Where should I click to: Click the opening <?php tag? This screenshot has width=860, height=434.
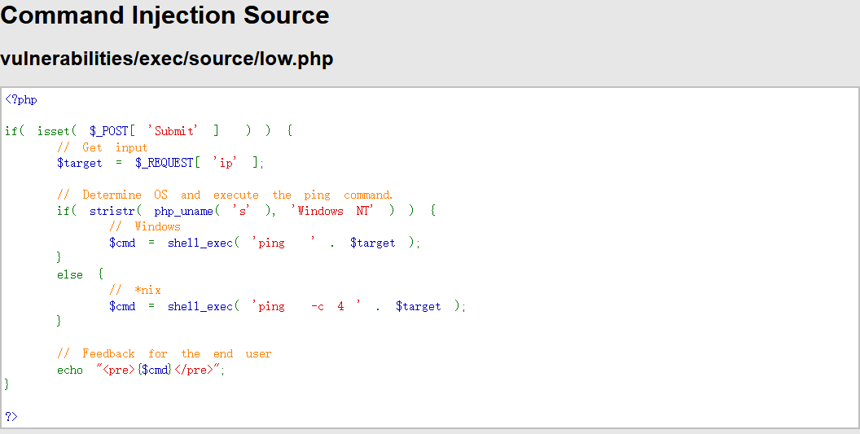pyautogui.click(x=21, y=100)
